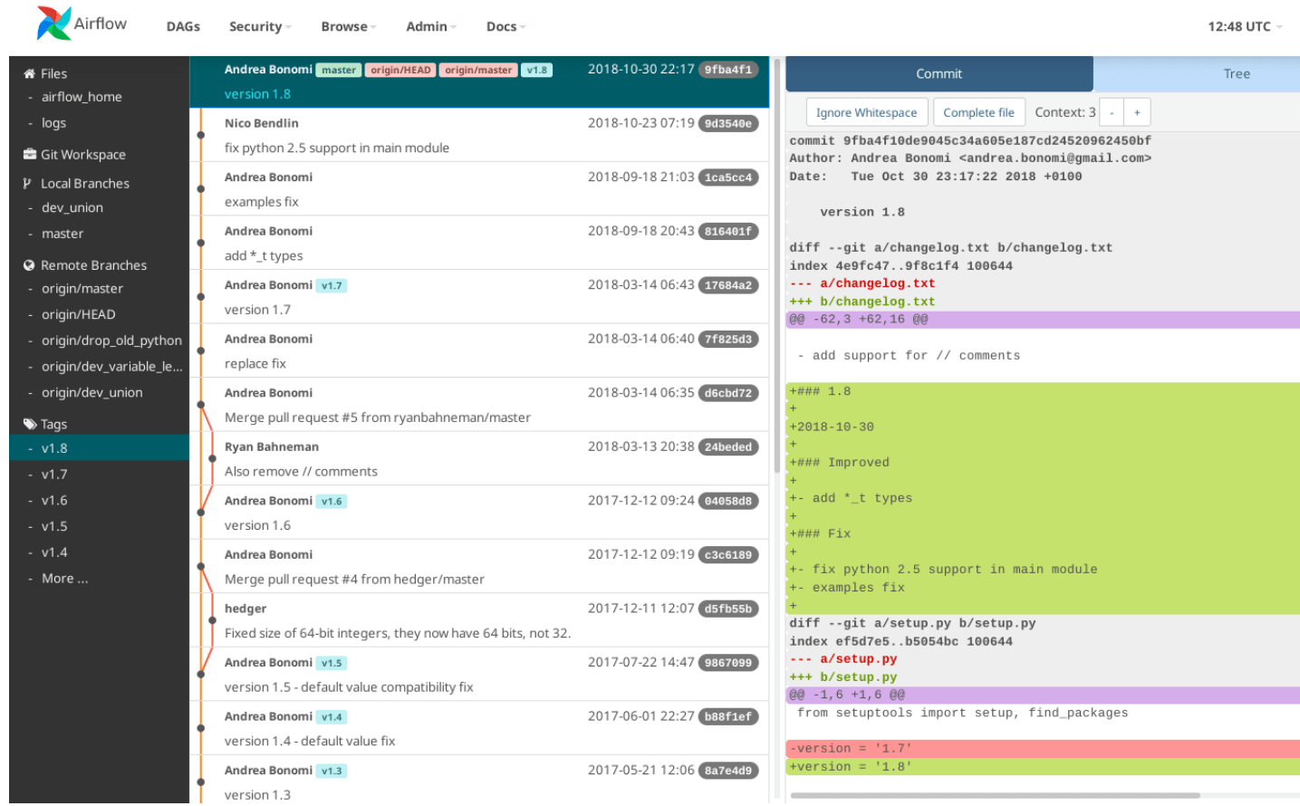Viewport: 1300px width, 806px height.
Task: Select origin/dev_variable_le... remote branch
Action: (x=111, y=367)
